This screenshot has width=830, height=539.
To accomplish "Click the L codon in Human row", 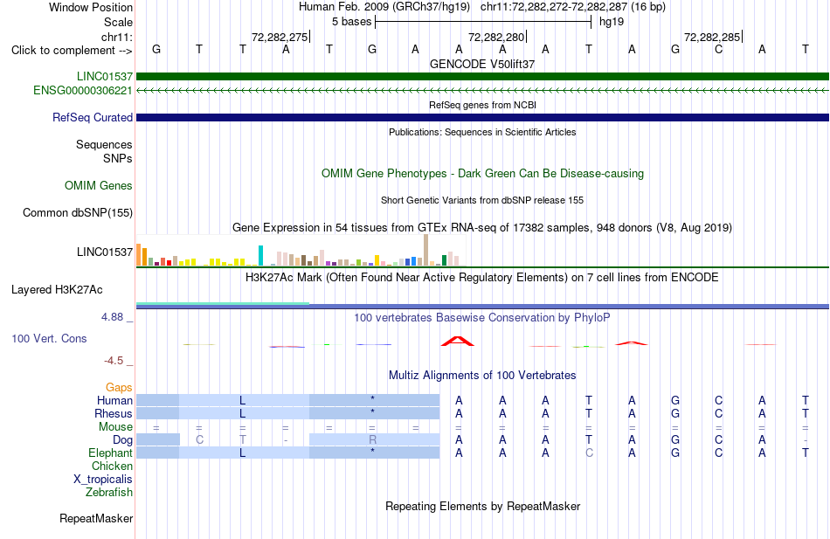I will tap(242, 400).
